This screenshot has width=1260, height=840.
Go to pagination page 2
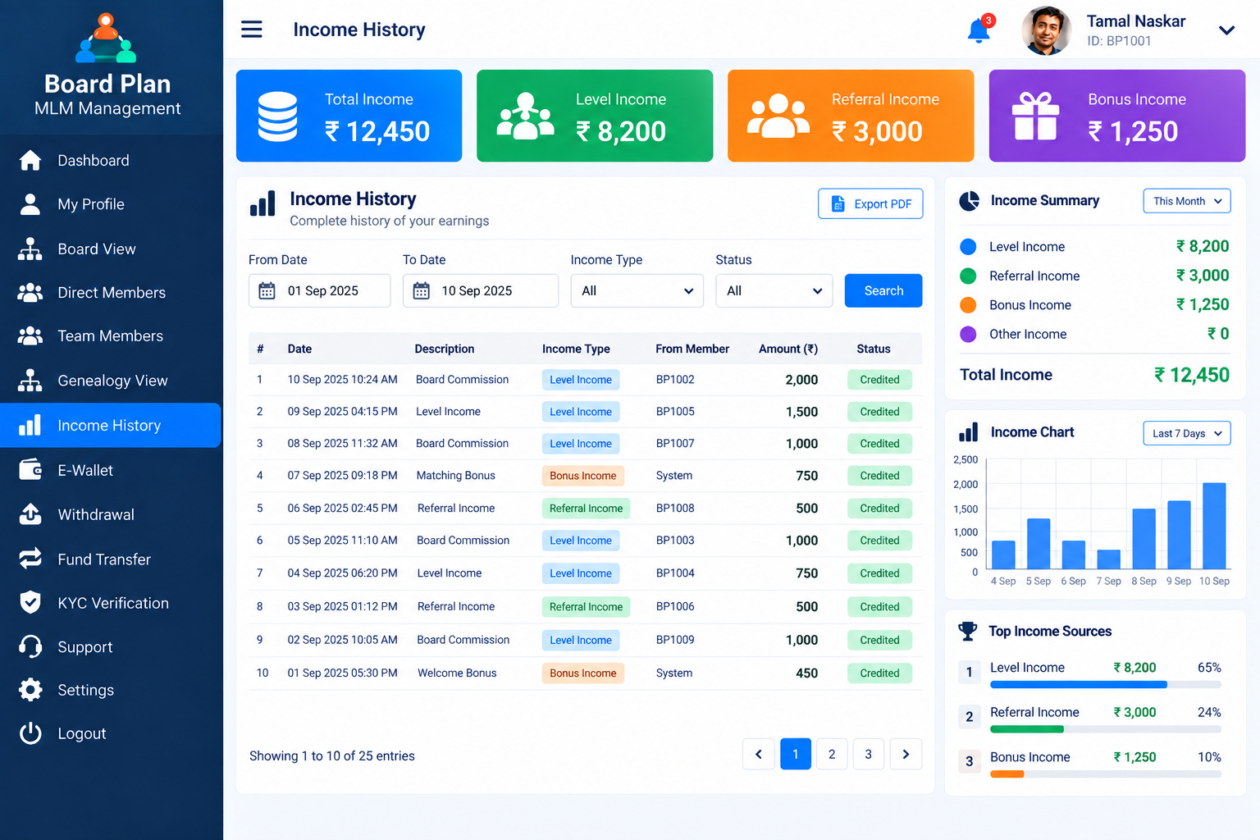832,754
